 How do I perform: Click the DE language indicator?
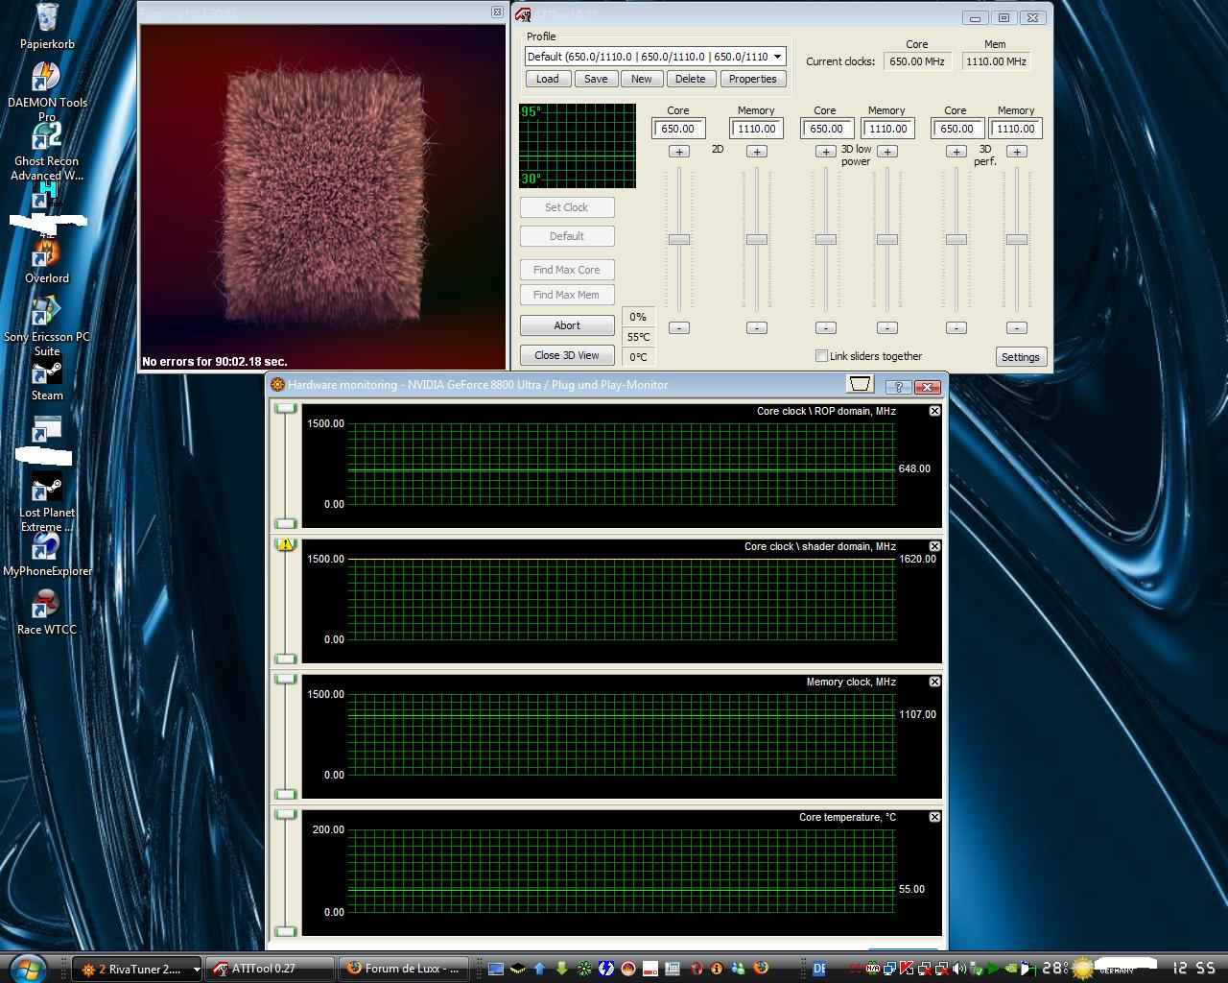click(x=819, y=969)
